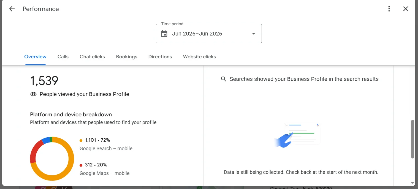Screen dimensions: 418x189
Task: Click the vertical scrollbar thumb
Action: click(x=412, y=139)
